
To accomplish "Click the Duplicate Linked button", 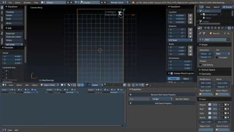I will tap(14, 37).
